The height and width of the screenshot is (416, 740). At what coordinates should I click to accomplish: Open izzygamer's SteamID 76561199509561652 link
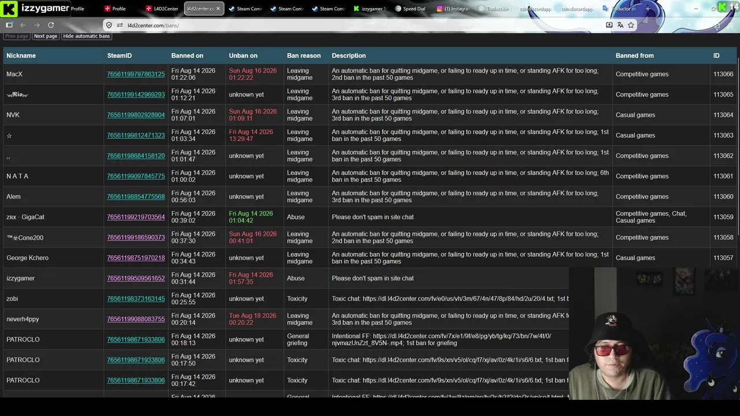(x=136, y=278)
